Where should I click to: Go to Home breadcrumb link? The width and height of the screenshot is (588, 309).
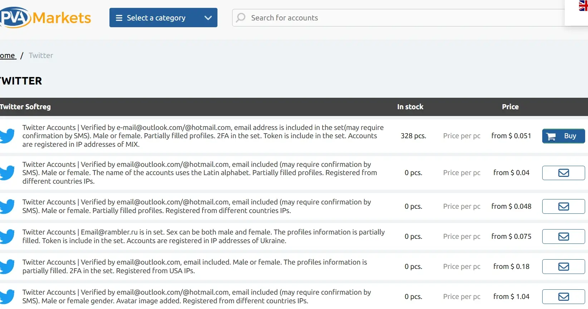click(x=8, y=55)
